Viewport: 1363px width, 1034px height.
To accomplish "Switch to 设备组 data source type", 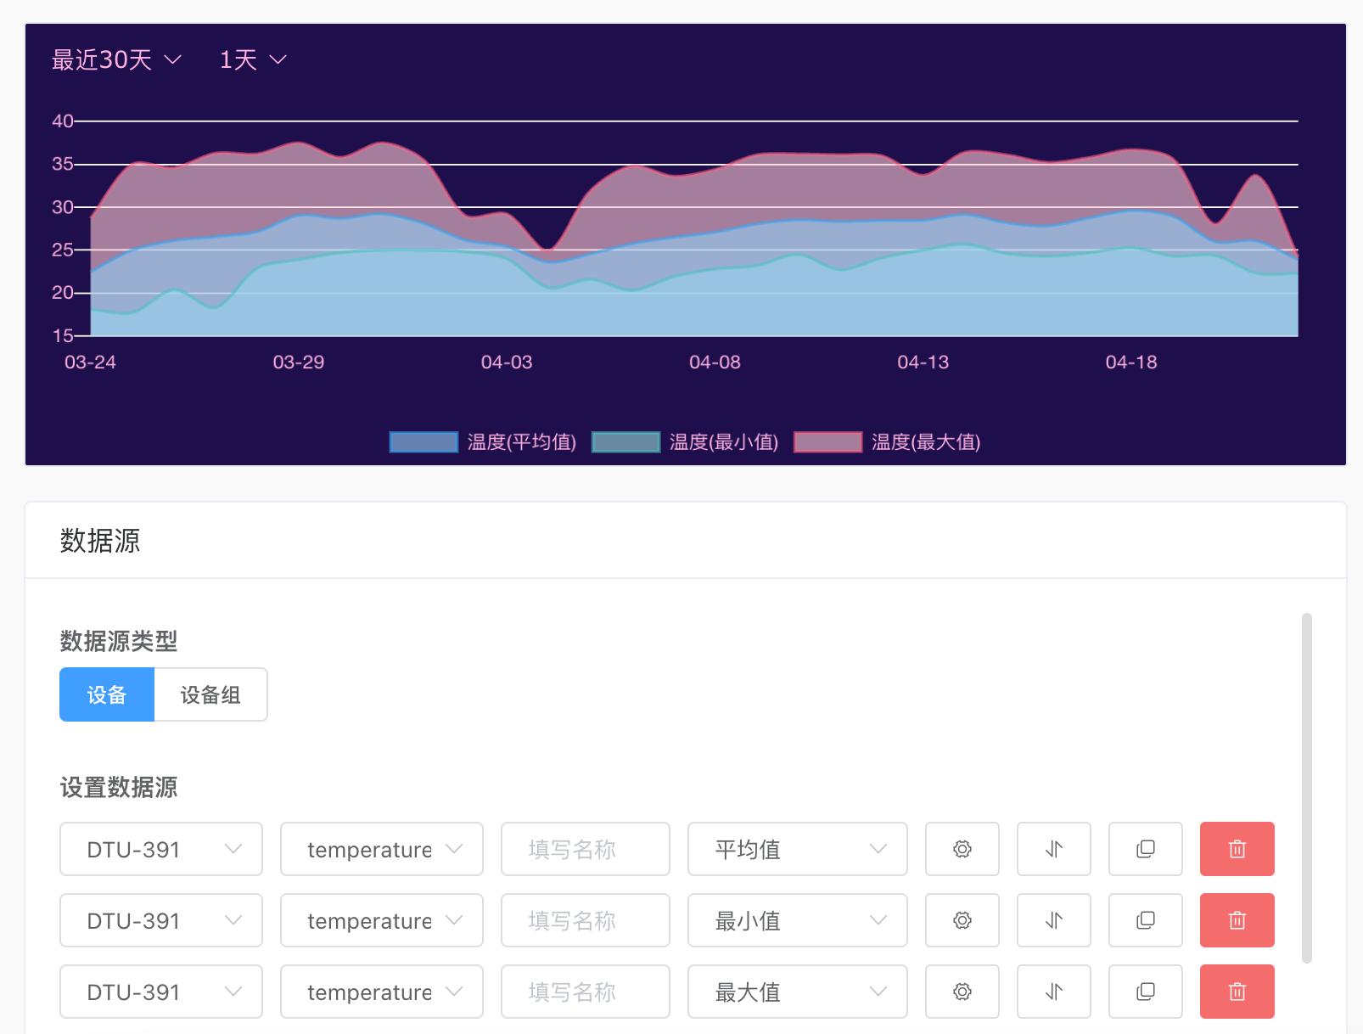I will click(210, 694).
